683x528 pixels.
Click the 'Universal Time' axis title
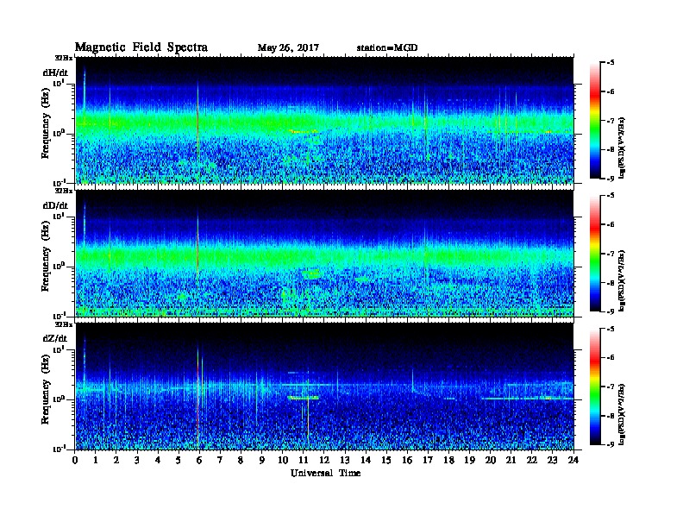click(x=325, y=473)
